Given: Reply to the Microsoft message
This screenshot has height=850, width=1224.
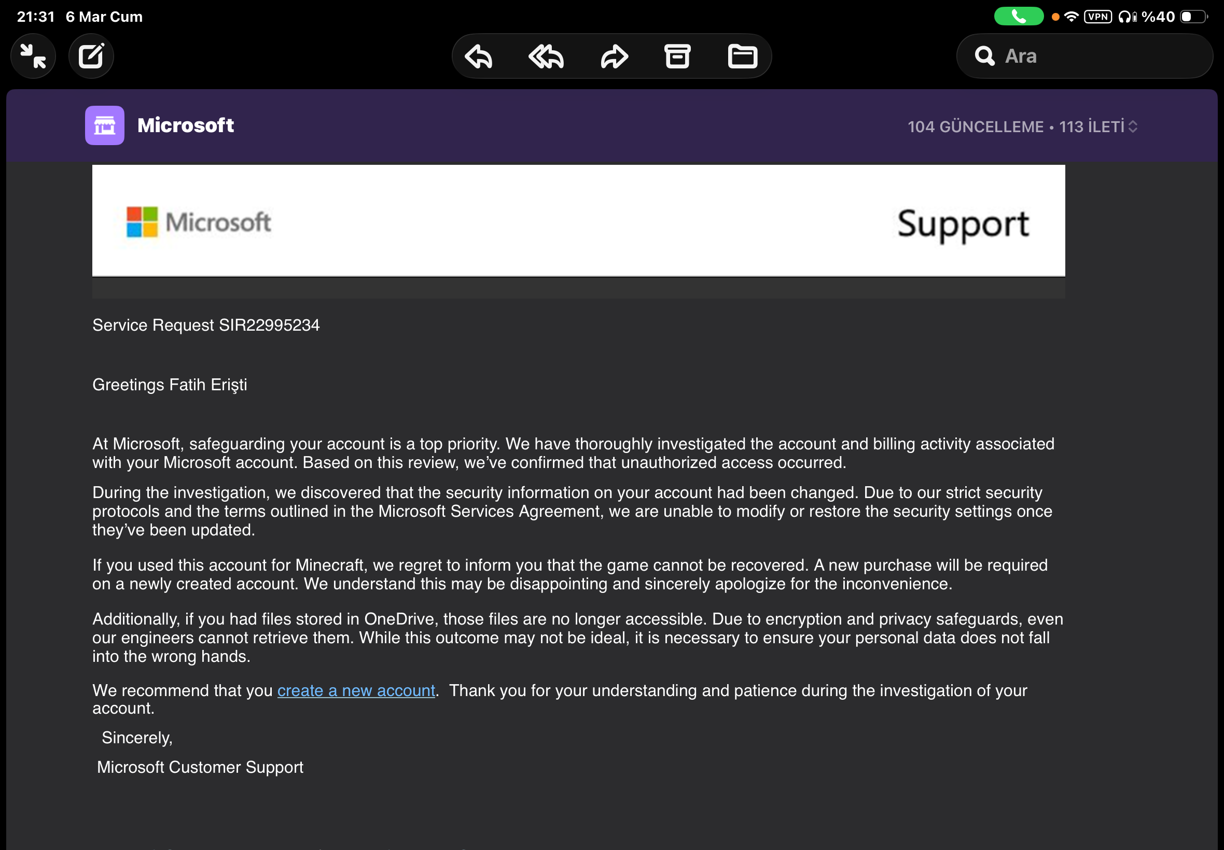Looking at the screenshot, I should [x=478, y=56].
